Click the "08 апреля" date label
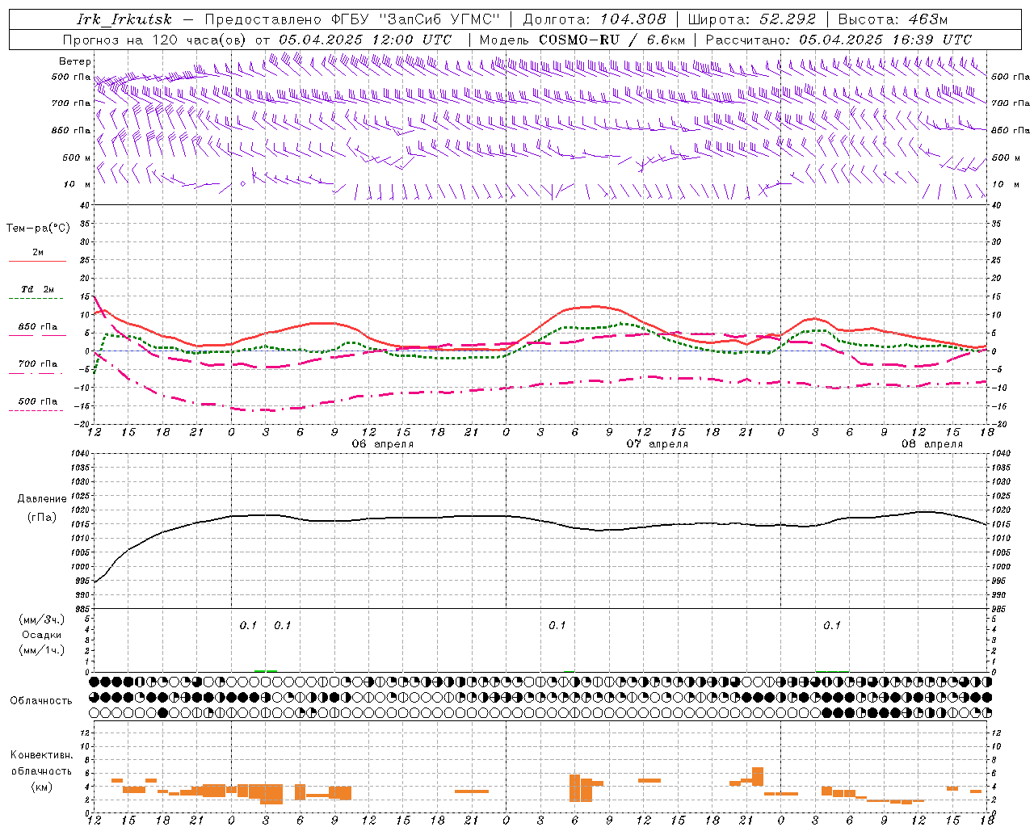This screenshot has height=827, width=1034. pyautogui.click(x=932, y=444)
